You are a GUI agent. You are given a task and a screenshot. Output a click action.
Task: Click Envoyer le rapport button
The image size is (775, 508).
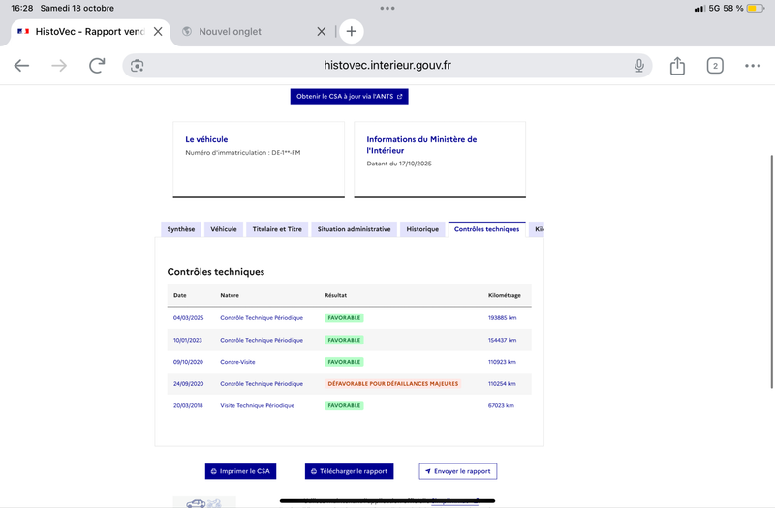pos(457,471)
